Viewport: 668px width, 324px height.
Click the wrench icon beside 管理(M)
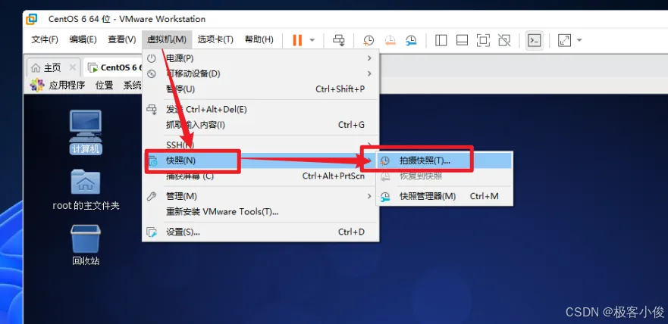(x=152, y=196)
